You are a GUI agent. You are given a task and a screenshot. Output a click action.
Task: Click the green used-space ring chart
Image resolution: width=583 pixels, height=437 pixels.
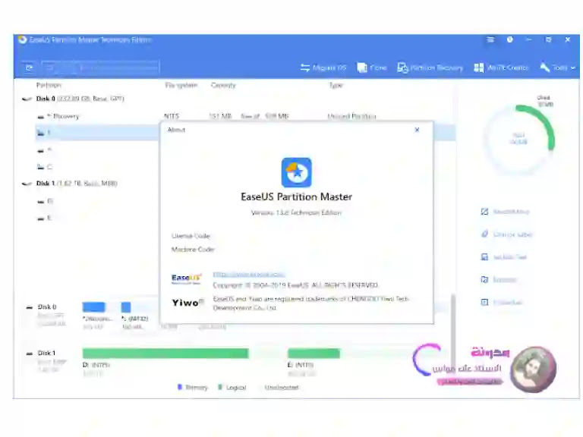518,140
